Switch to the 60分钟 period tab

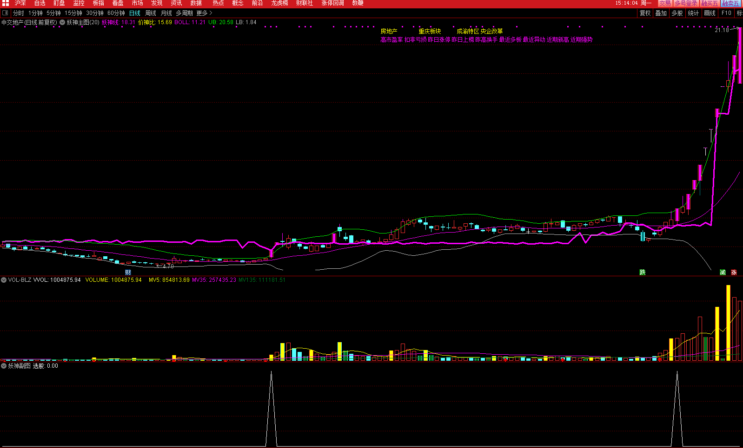[x=116, y=13]
